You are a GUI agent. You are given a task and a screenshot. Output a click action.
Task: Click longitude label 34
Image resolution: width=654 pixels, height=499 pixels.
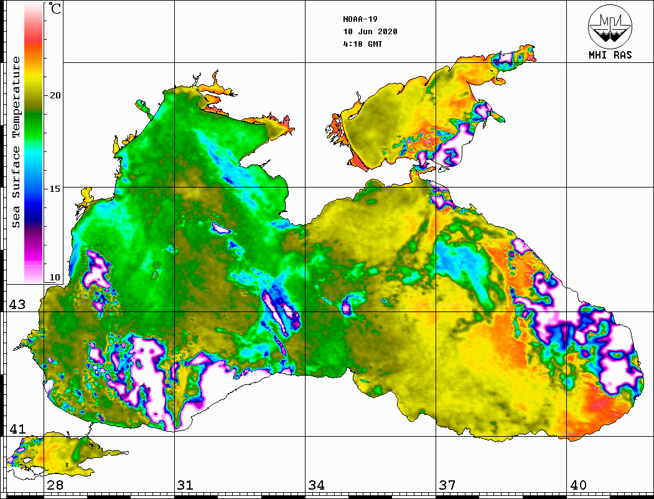pos(317,485)
